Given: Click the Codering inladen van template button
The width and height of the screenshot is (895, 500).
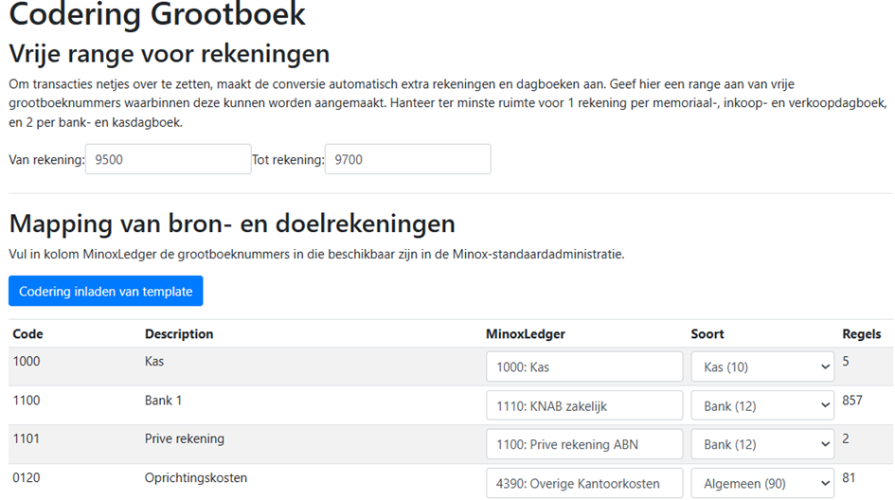Looking at the screenshot, I should click(105, 291).
